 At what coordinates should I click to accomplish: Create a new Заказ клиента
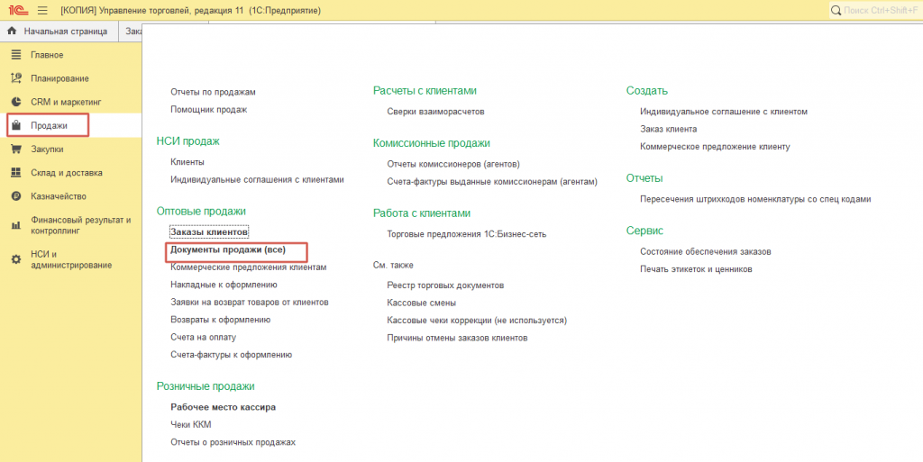click(669, 130)
